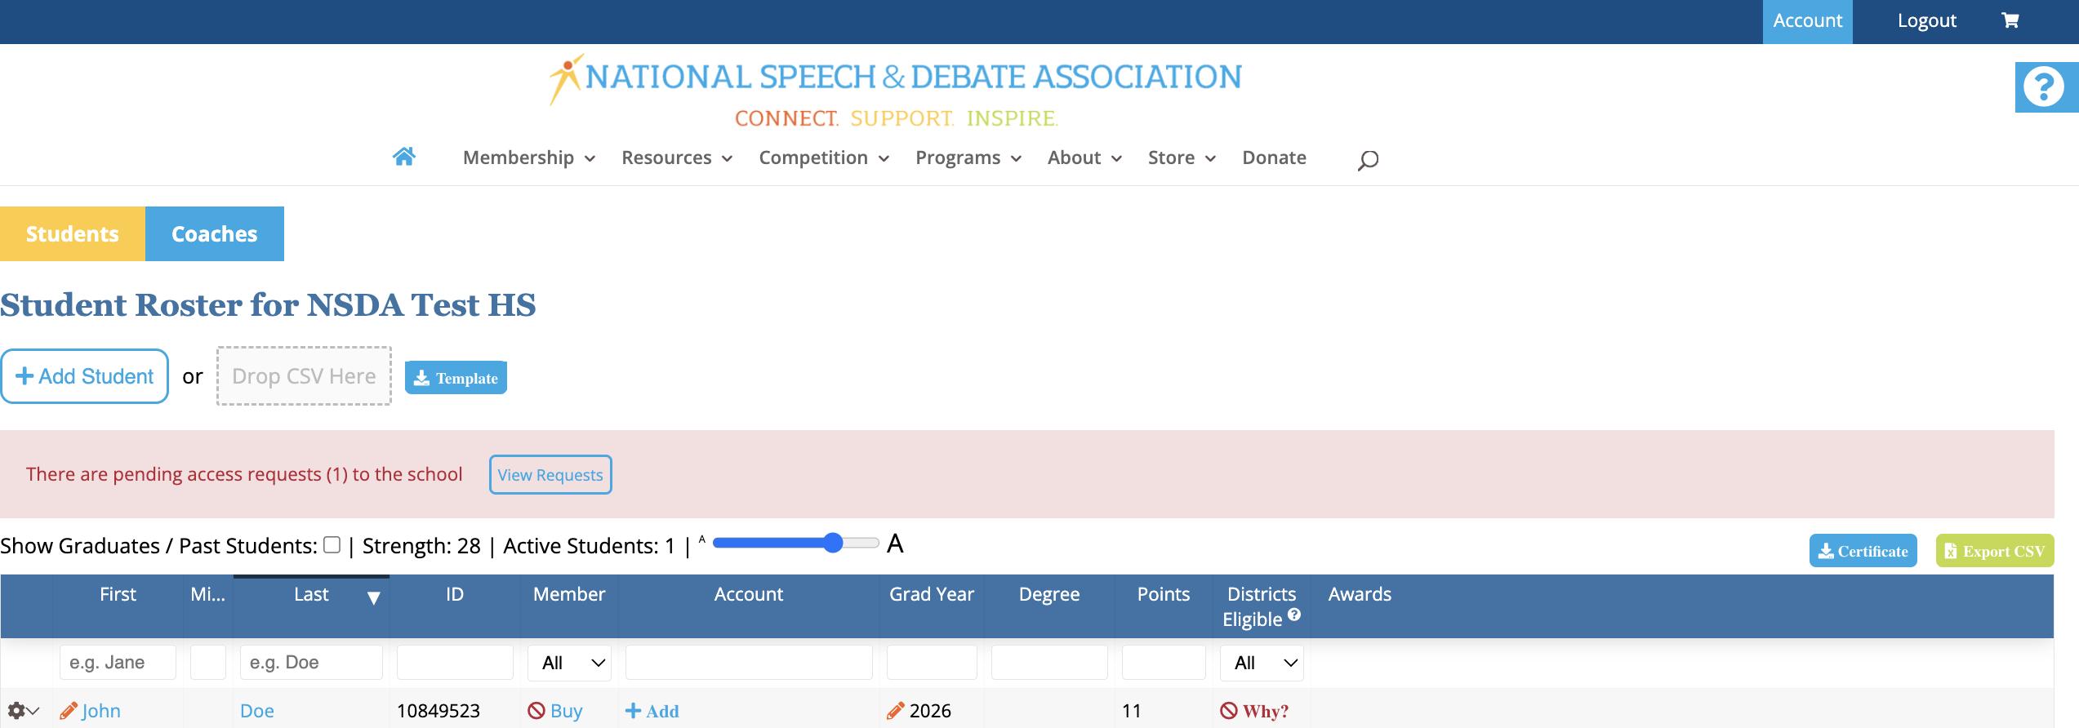Go to the home page icon
Viewport: 2079px width, 728px height.
(404, 157)
